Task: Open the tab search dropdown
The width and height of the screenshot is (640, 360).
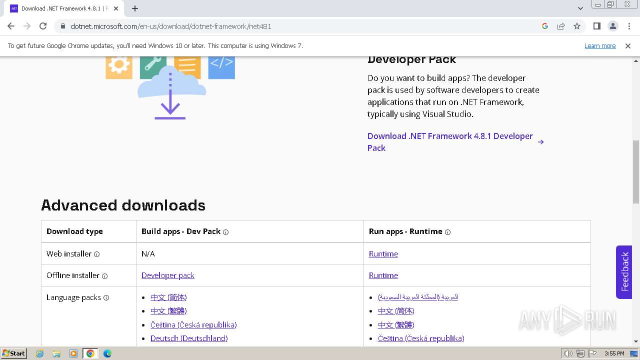Action: click(x=580, y=8)
